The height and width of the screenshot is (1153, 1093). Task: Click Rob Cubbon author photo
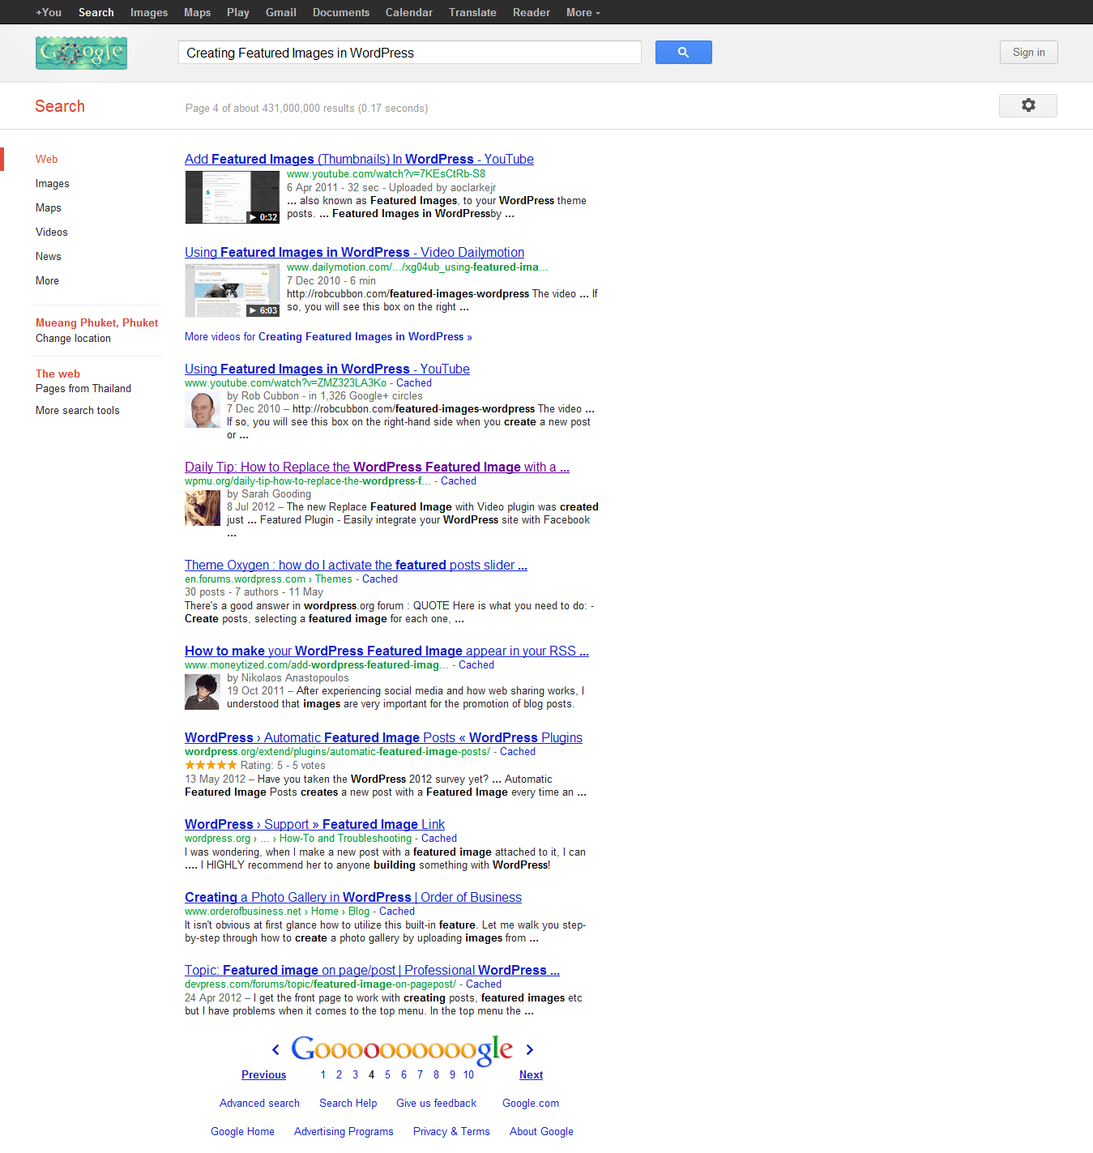click(203, 410)
